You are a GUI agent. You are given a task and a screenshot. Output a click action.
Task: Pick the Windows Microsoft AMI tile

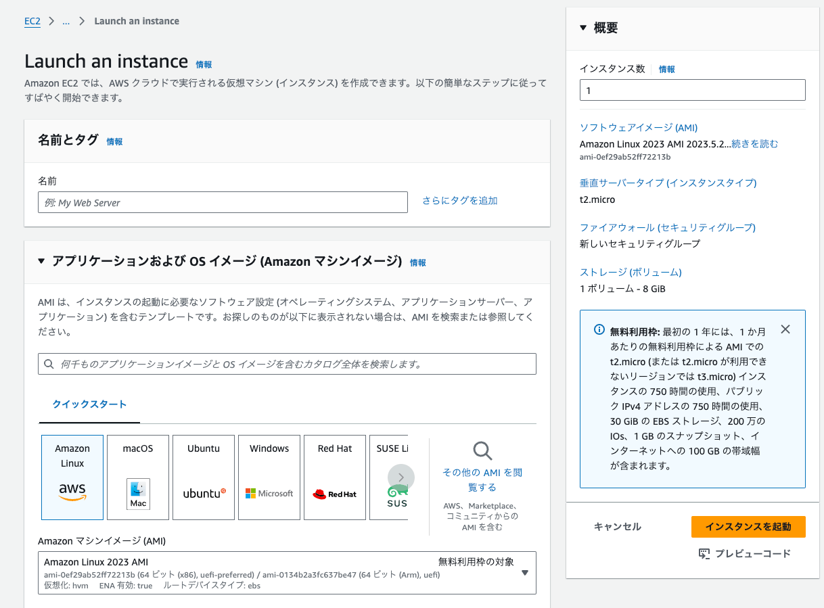click(269, 477)
